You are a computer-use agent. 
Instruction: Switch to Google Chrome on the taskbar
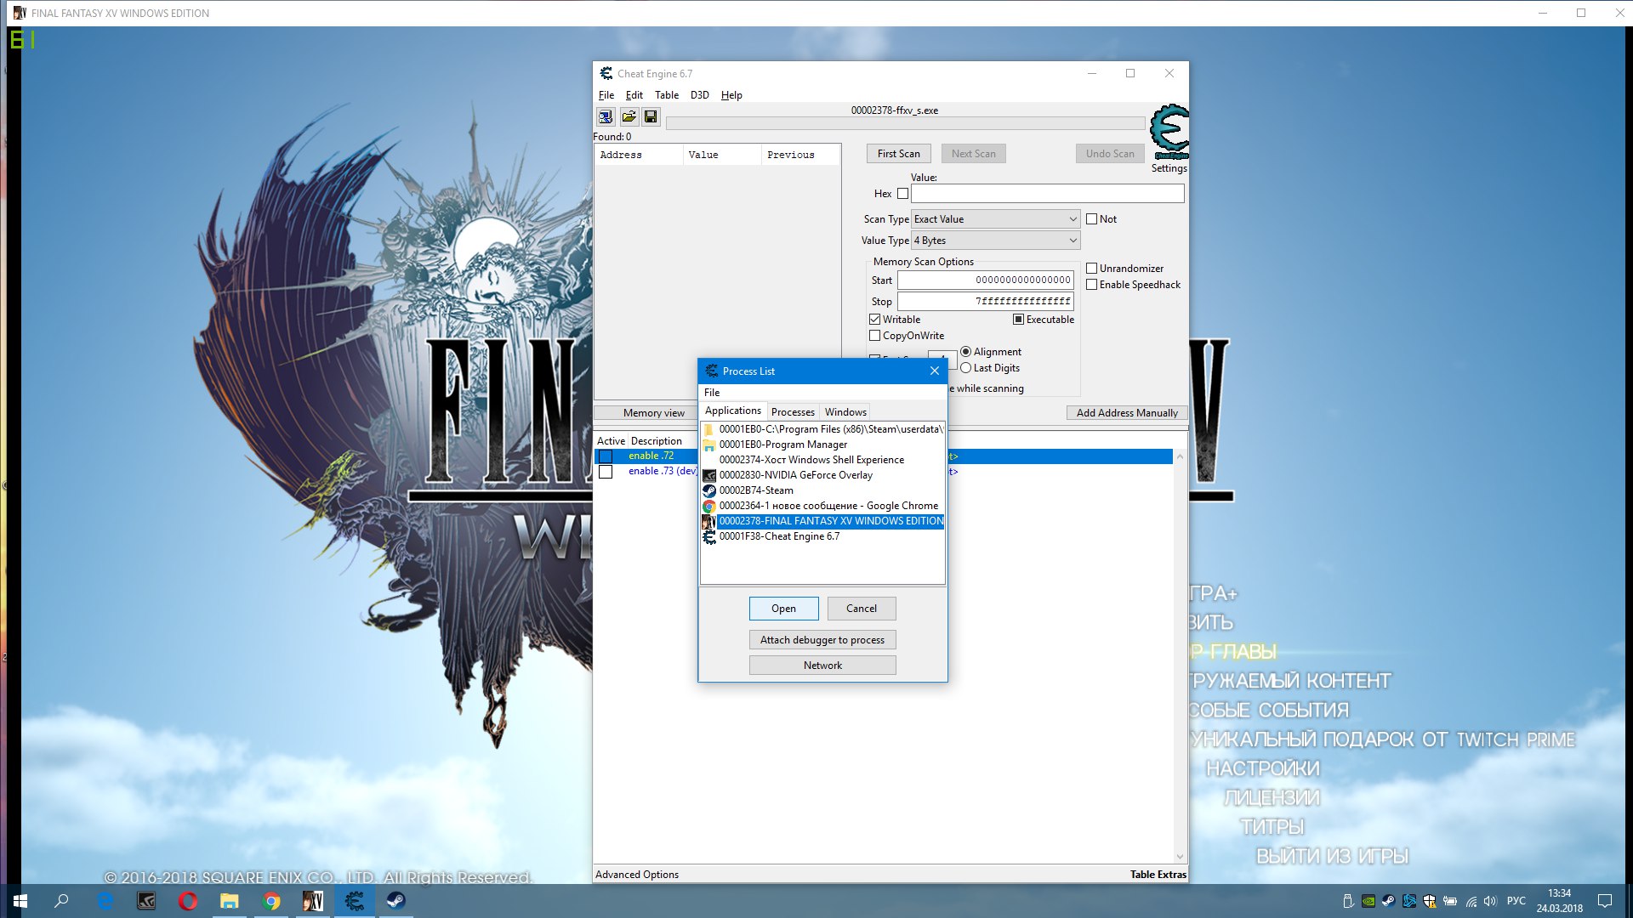click(x=271, y=901)
